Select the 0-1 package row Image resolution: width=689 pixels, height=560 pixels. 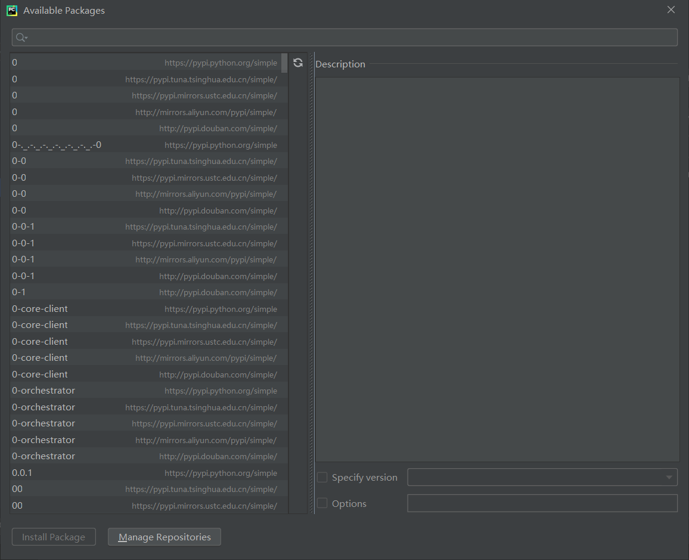149,292
